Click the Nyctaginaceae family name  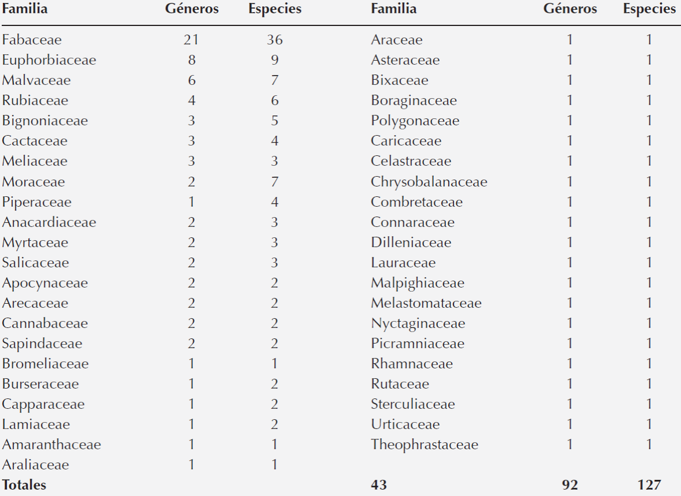click(418, 323)
